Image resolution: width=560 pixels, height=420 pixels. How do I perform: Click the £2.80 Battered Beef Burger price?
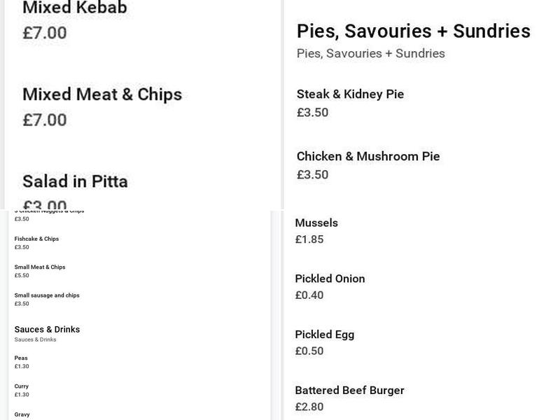[309, 407]
